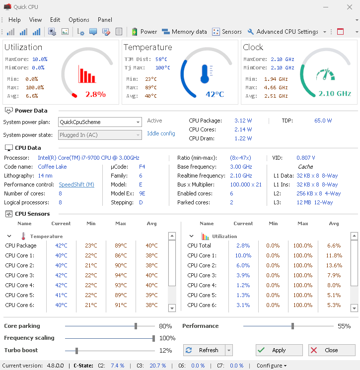Click the red bars utilization gauge icon

[87, 74]
